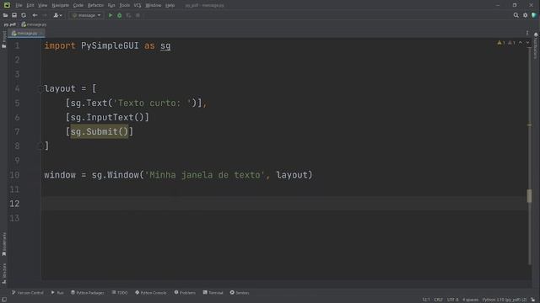540x303 pixels.
Task: Open the Window menu
Action: (154, 5)
